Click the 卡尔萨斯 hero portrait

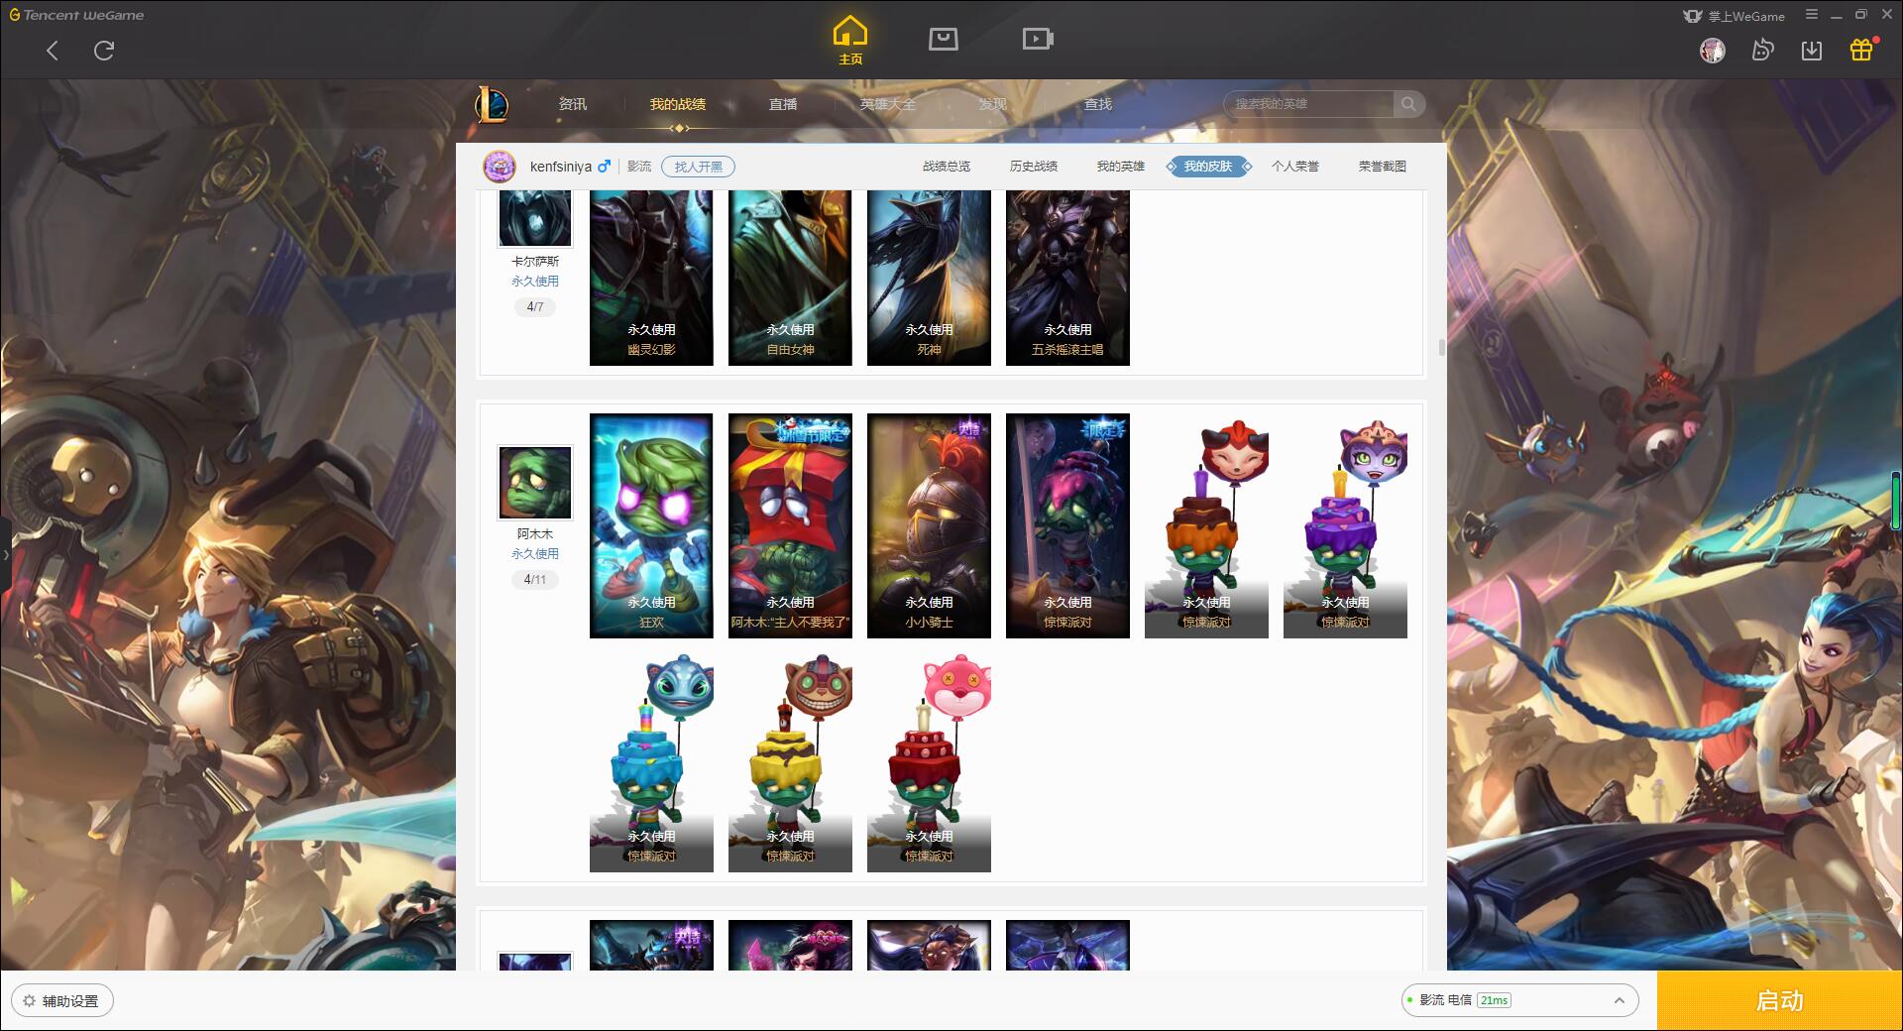point(534,218)
